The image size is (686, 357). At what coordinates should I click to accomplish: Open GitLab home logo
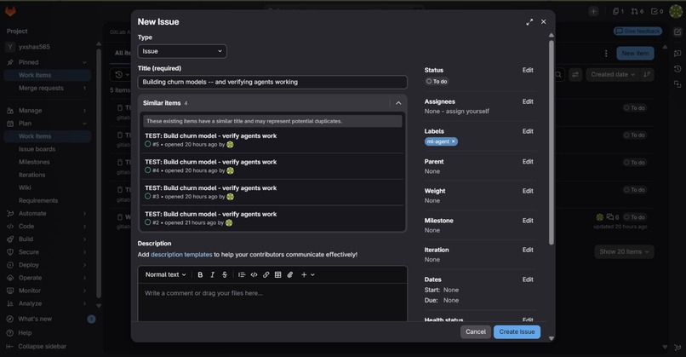coord(10,11)
